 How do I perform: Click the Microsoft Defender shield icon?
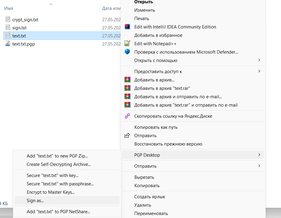[127, 52]
